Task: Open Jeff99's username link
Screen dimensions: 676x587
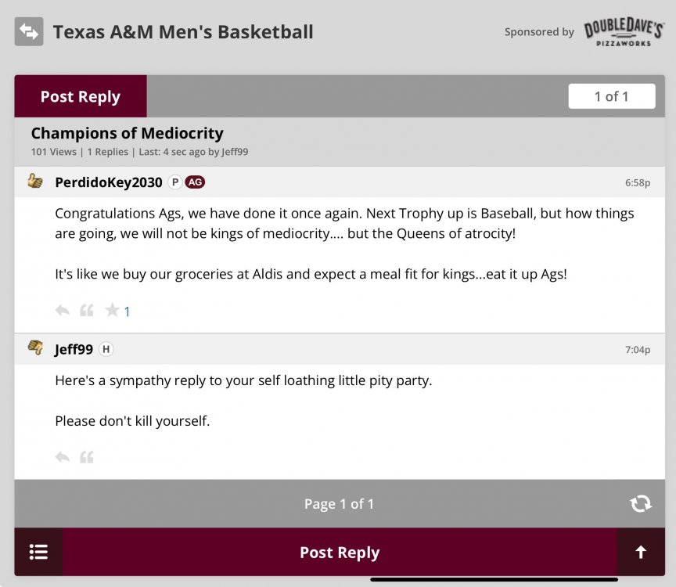Action: tap(74, 349)
